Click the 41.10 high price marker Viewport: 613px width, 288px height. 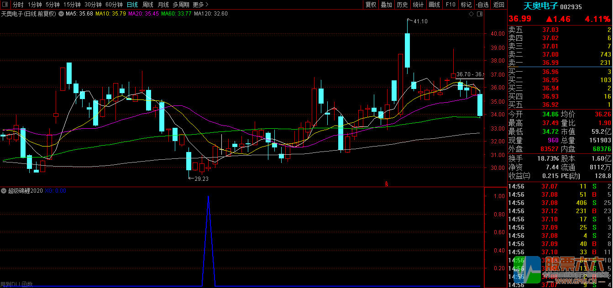tap(420, 21)
